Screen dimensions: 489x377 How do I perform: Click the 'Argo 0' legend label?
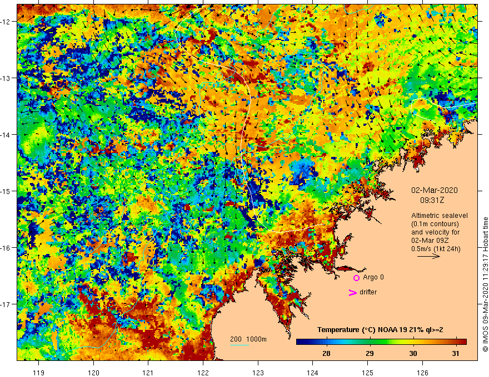[x=373, y=277]
